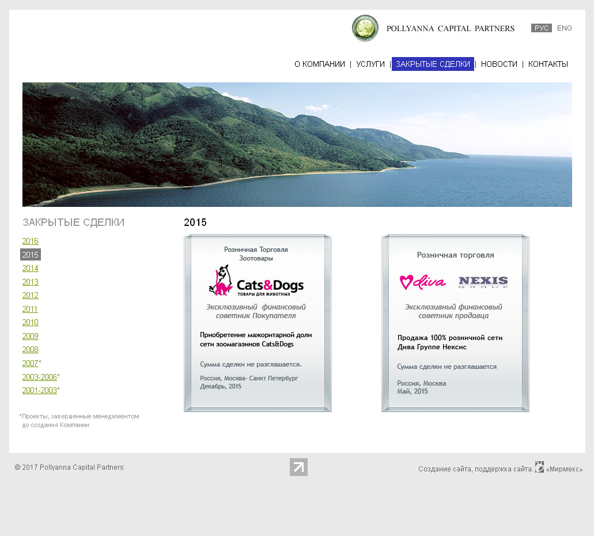Click 'Розничная торговля' title on Diva card
The width and height of the screenshot is (594, 536).
tap(455, 255)
